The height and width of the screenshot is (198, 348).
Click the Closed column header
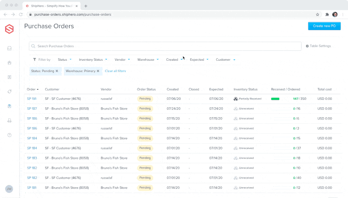[x=194, y=89]
